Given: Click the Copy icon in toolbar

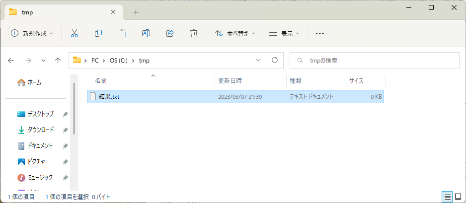Looking at the screenshot, I should pos(98,33).
